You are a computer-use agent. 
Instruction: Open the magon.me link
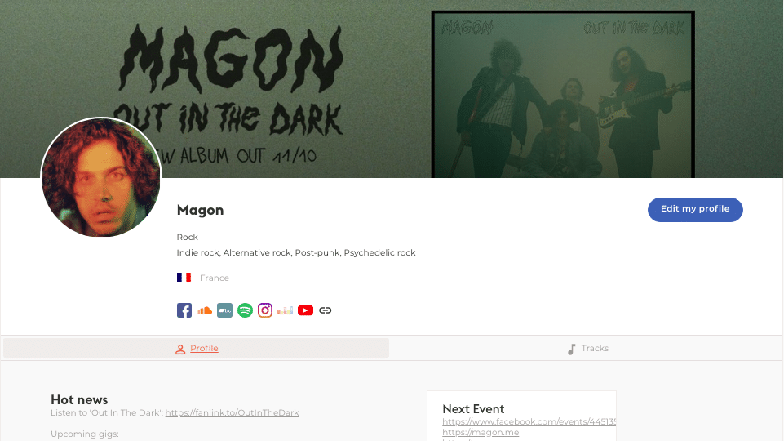(x=481, y=433)
